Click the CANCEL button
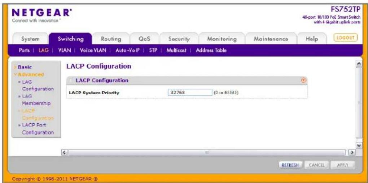 317,165
